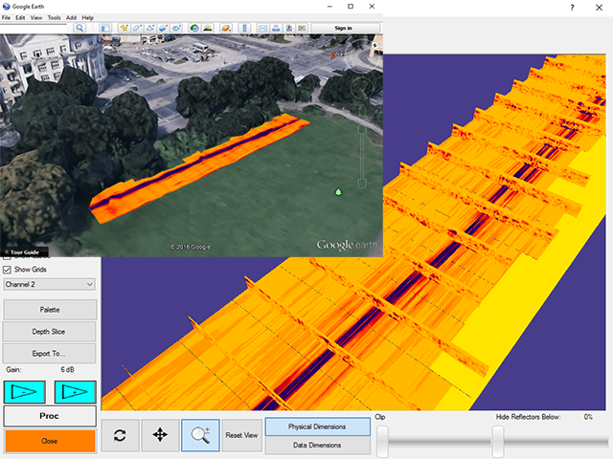Viewport: 613px width, 459px height.
Task: Click the show ruler icon
Action: (x=243, y=28)
